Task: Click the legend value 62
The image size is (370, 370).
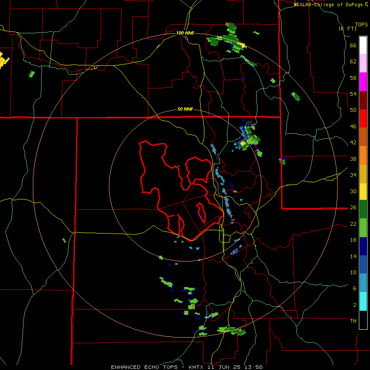Action: 353,62
